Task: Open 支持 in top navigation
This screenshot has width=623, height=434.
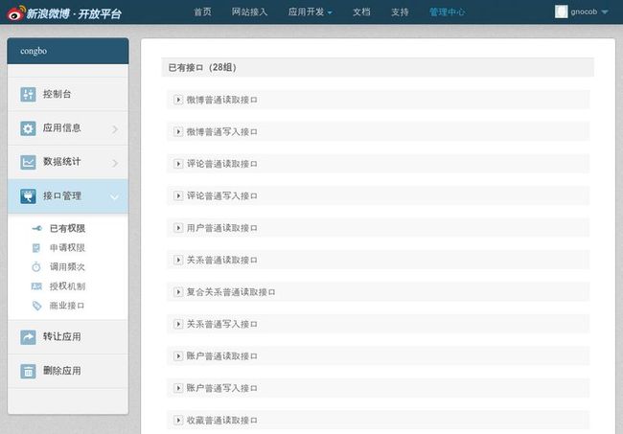Action: 400,11
